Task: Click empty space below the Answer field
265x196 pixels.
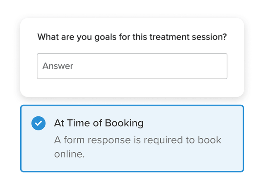Action: [x=132, y=87]
